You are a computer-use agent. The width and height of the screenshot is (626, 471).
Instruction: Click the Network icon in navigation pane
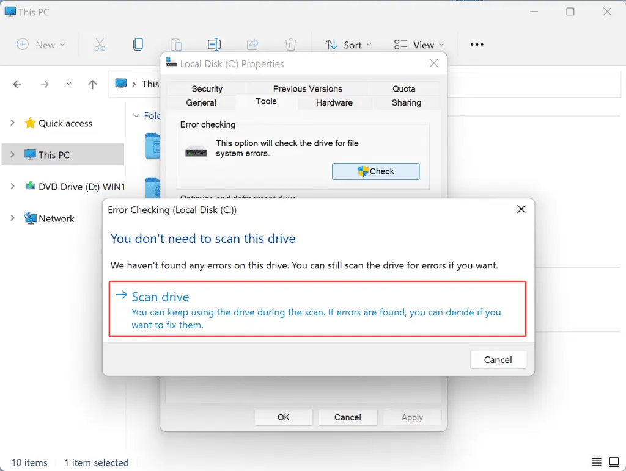30,218
